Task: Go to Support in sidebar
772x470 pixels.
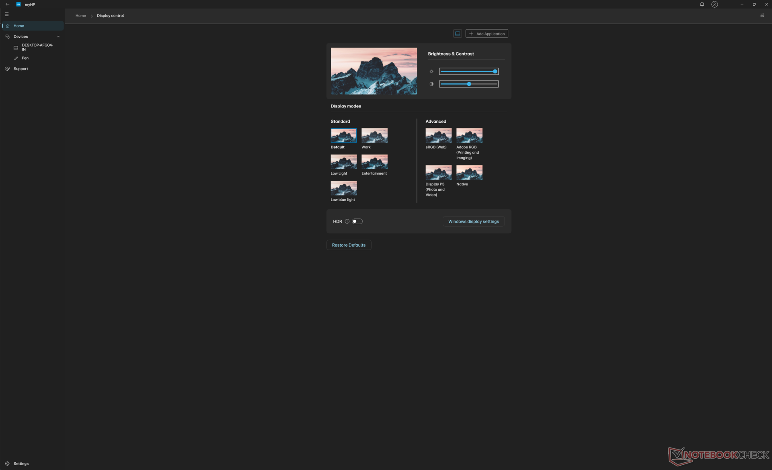Action: pos(21,69)
